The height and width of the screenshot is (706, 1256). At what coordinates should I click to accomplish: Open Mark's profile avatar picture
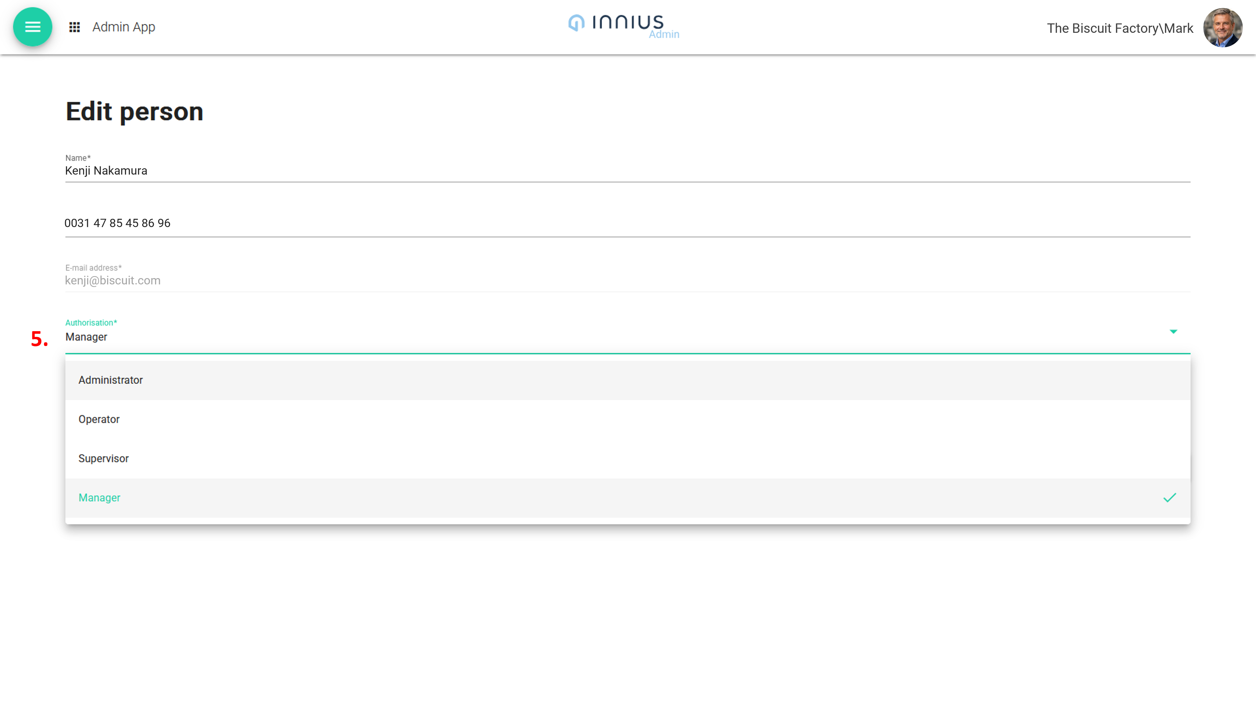[x=1222, y=28]
